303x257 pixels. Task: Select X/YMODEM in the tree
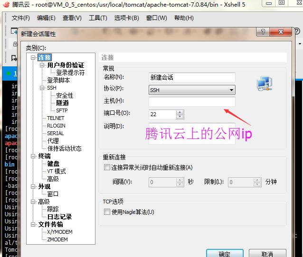(60, 232)
